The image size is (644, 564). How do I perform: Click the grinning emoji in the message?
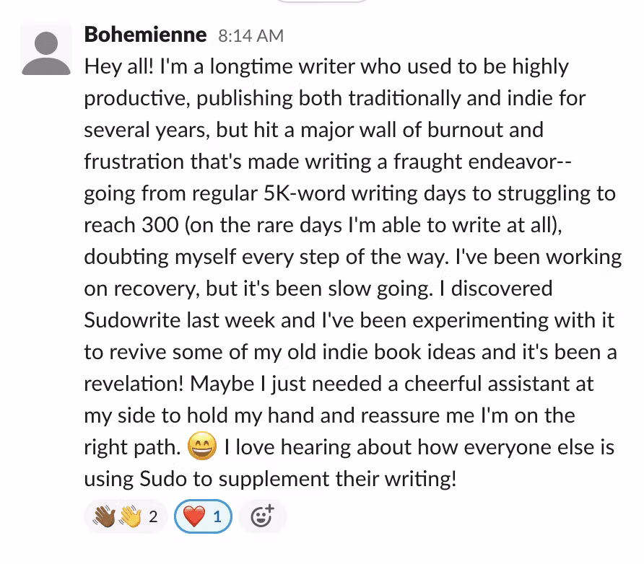[x=201, y=449]
